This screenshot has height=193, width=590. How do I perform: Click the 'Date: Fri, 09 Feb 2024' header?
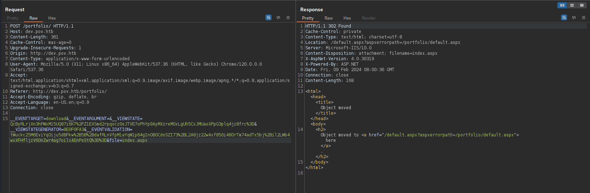(x=350, y=70)
